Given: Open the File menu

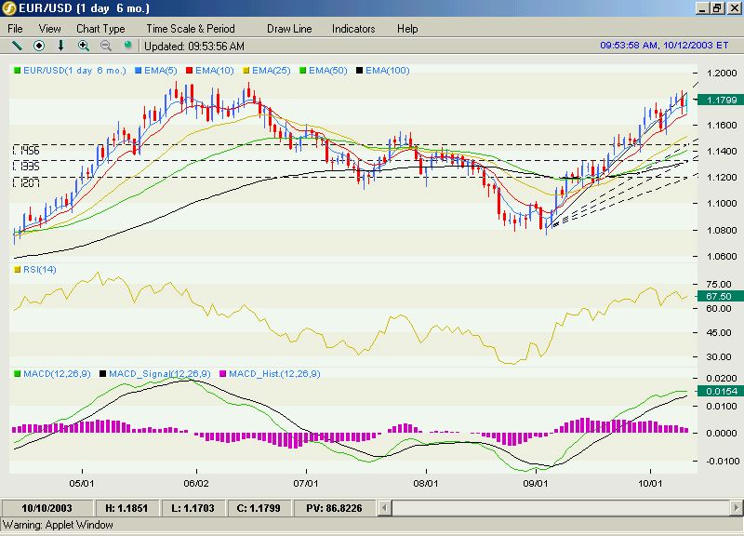Looking at the screenshot, I should [x=15, y=29].
